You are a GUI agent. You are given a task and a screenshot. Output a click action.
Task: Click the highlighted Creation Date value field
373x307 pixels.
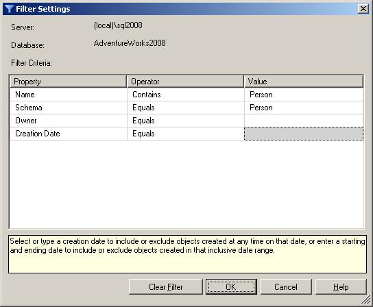point(304,134)
